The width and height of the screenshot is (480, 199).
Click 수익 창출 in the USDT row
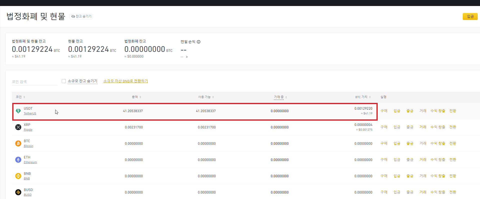click(438, 111)
